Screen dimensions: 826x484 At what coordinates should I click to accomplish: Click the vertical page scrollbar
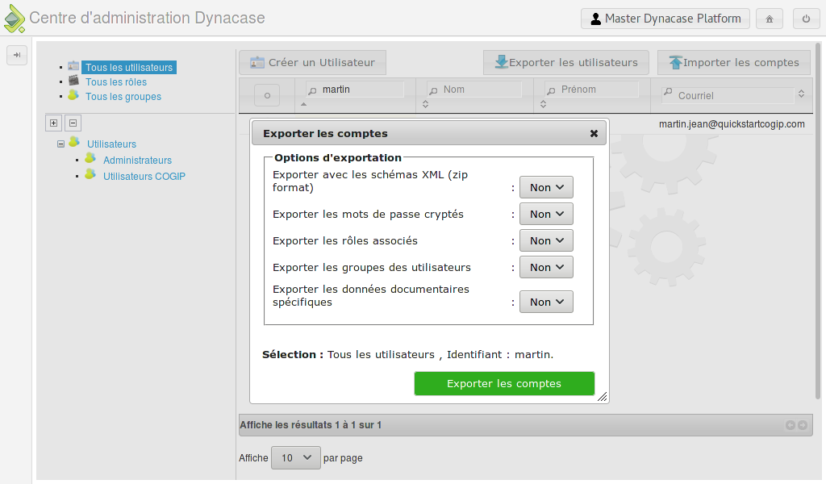click(x=818, y=221)
